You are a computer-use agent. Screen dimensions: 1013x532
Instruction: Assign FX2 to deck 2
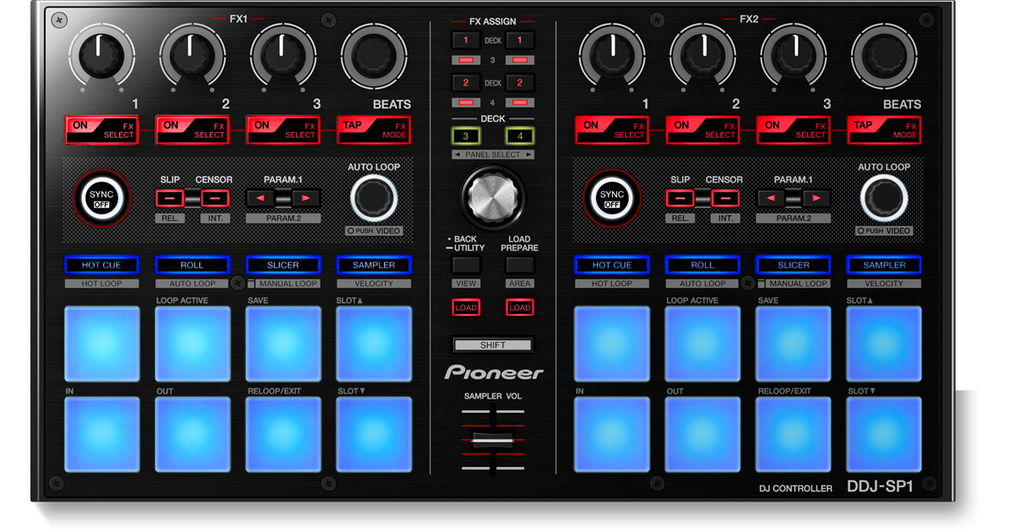tap(520, 83)
